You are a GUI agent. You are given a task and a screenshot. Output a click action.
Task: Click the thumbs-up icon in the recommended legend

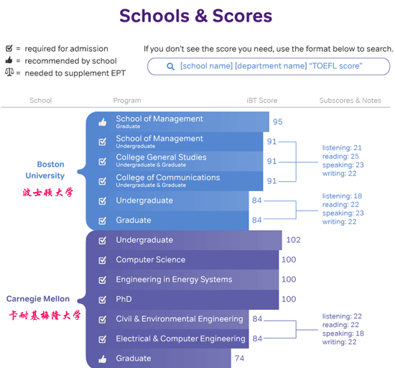click(9, 60)
